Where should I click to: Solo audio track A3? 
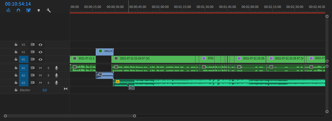tap(48, 83)
